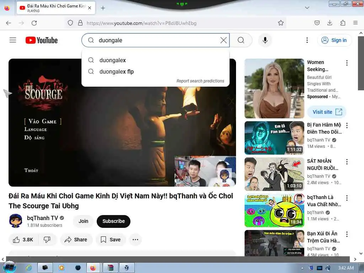Open 'Bị Fan Hâm Mộ Điên' video thumbnail
The image size is (364, 273).
274,138
